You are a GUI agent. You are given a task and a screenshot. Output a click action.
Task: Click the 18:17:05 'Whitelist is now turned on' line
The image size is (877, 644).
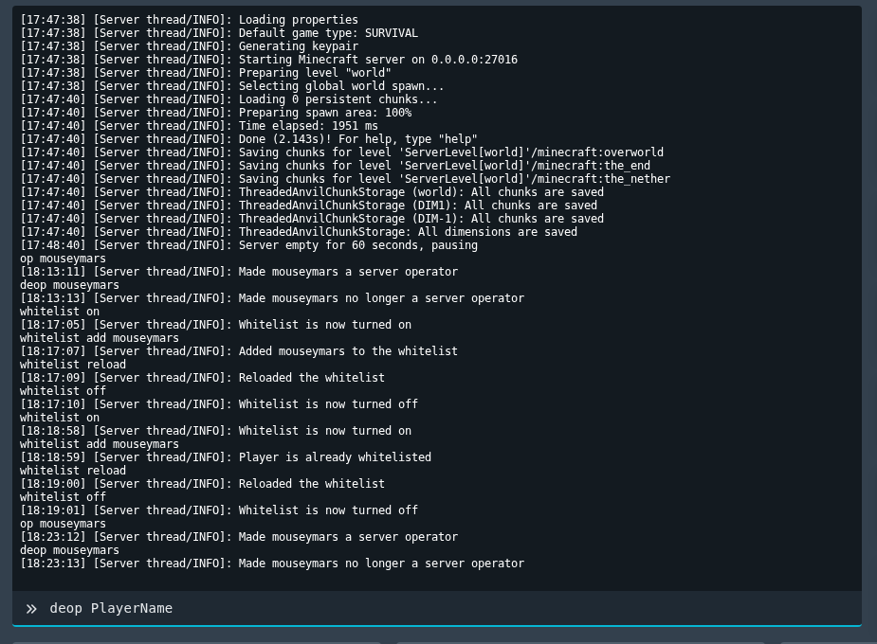pyautogui.click(x=216, y=325)
